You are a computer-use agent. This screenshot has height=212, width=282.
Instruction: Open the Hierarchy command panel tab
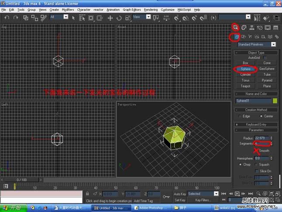(x=252, y=28)
